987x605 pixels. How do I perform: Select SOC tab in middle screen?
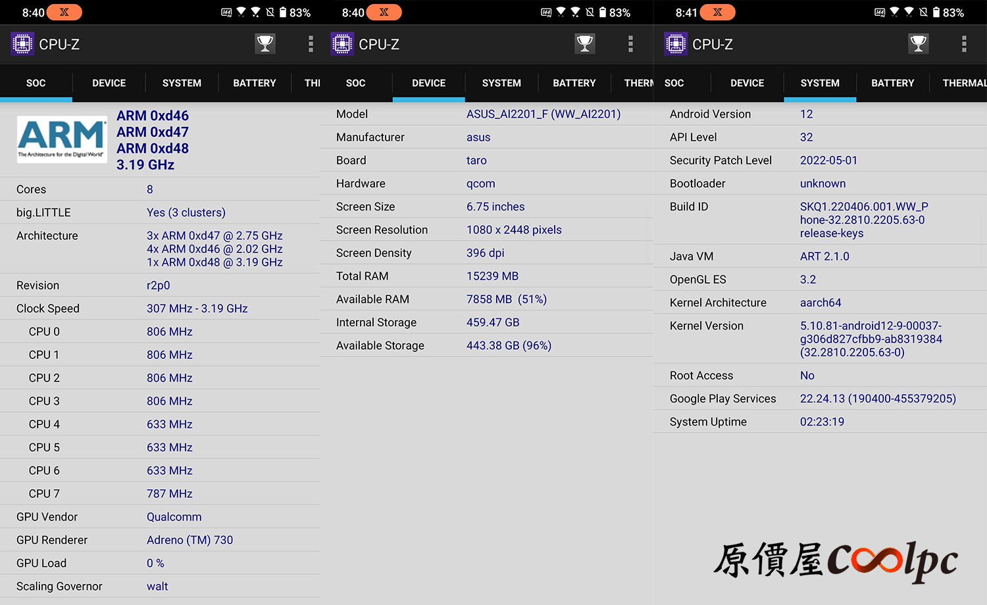point(356,83)
